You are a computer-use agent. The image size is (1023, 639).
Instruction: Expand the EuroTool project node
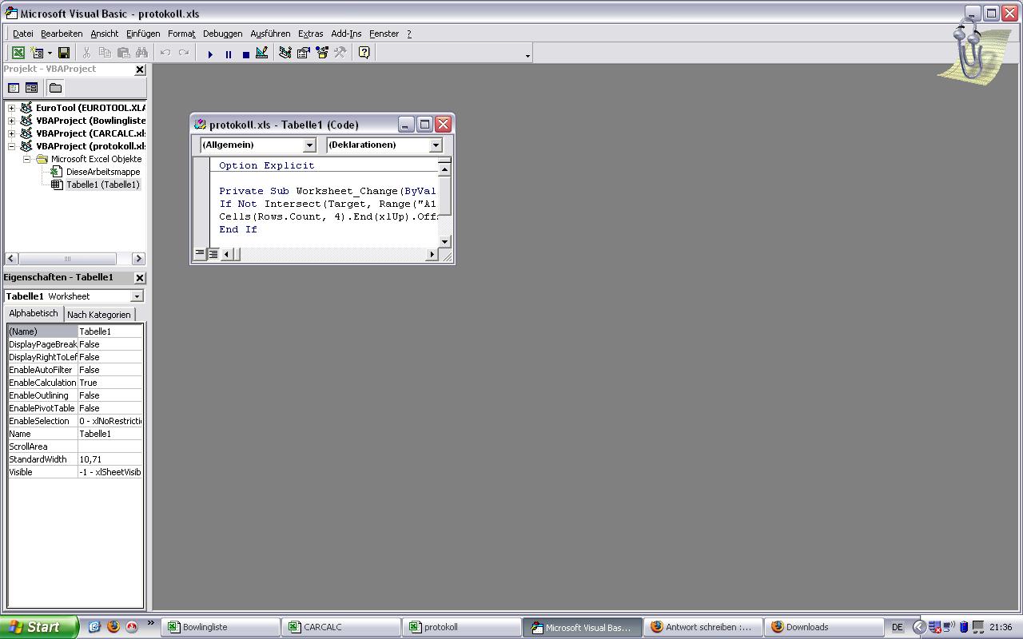pyautogui.click(x=12, y=108)
